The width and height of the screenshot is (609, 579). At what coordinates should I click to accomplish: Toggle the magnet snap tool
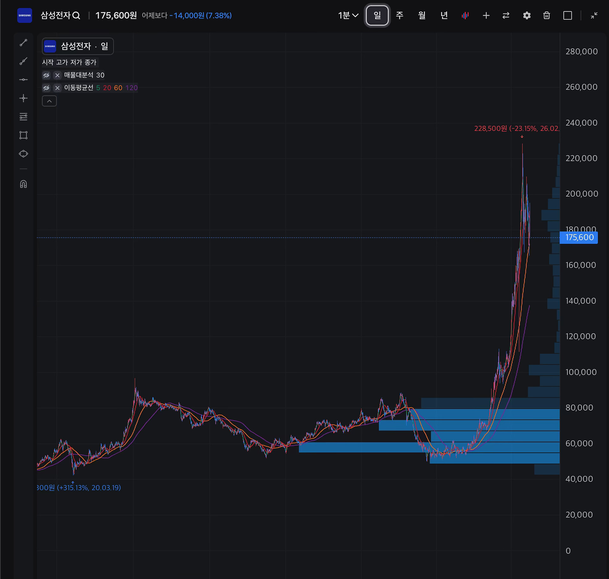[x=23, y=184]
